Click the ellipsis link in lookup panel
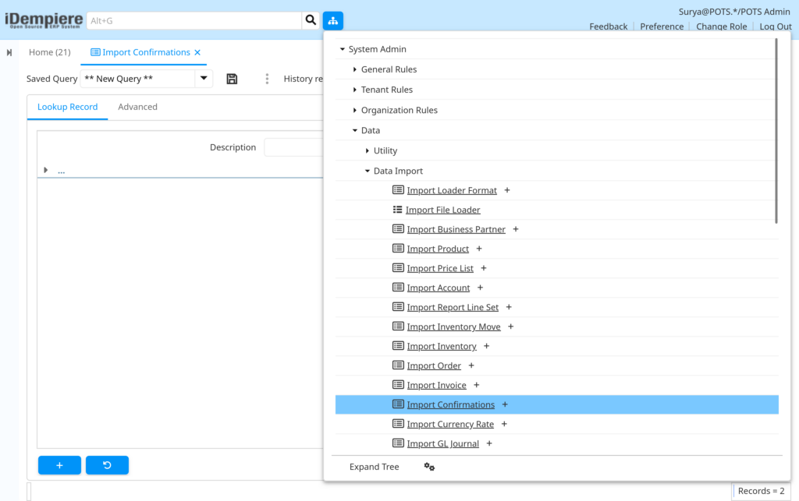 (61, 171)
